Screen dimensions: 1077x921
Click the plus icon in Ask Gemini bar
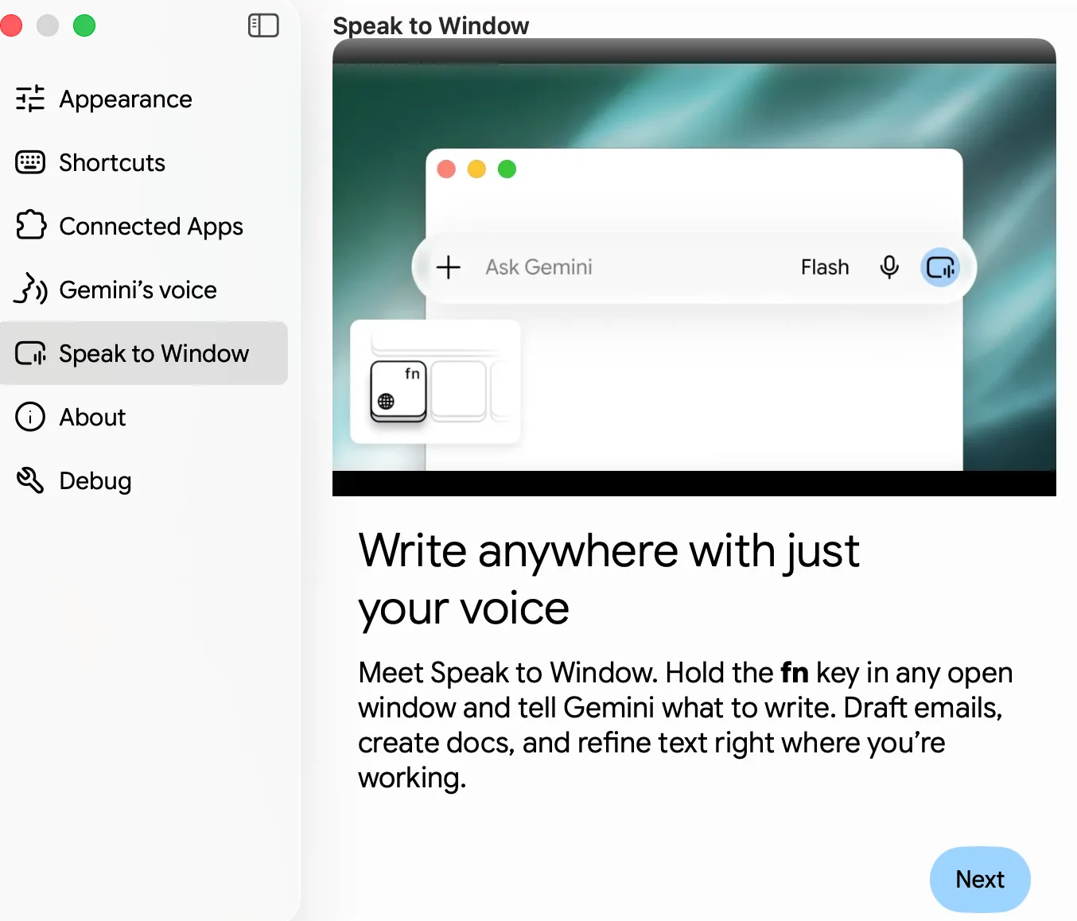coord(449,267)
